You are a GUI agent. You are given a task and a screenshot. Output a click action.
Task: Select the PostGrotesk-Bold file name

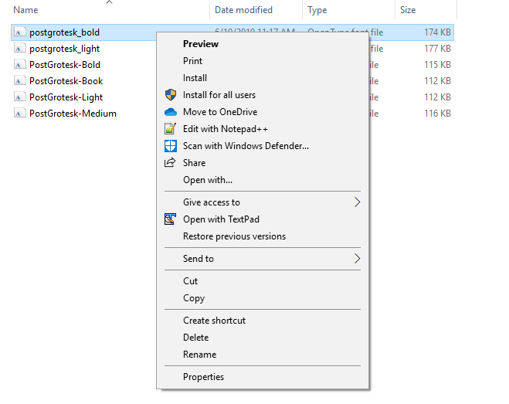tap(65, 65)
